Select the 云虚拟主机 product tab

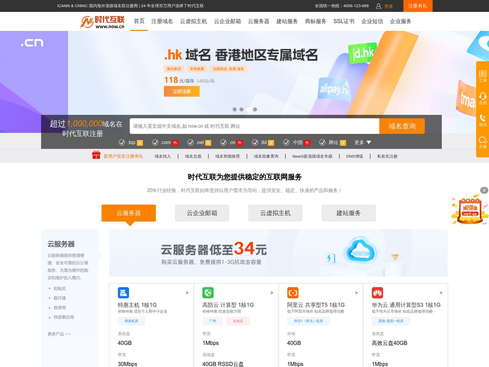[275, 213]
